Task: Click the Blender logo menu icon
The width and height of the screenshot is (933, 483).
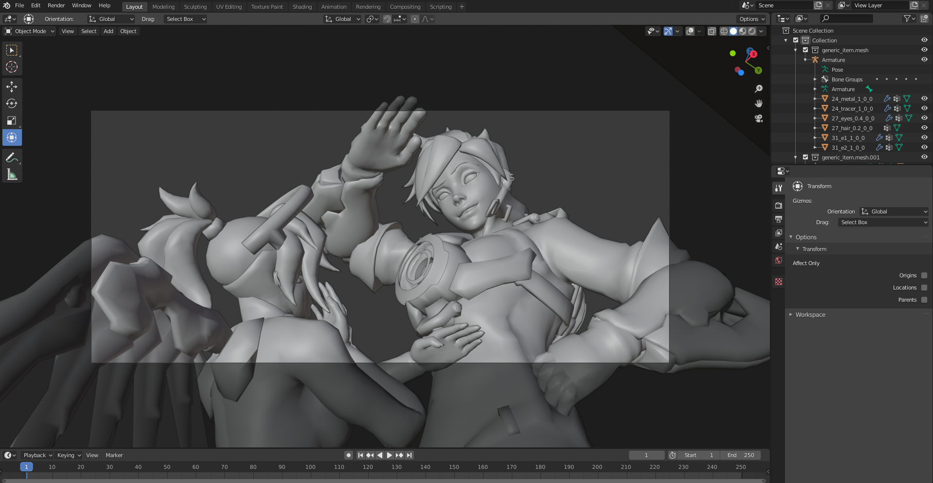Action: click(x=7, y=5)
